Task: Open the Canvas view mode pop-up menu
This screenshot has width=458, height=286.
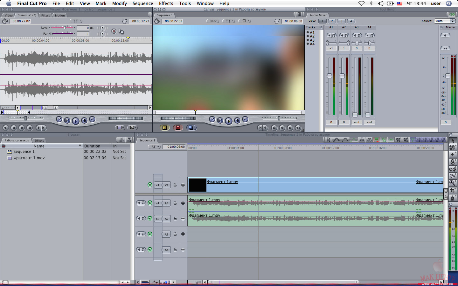Action: click(x=244, y=21)
